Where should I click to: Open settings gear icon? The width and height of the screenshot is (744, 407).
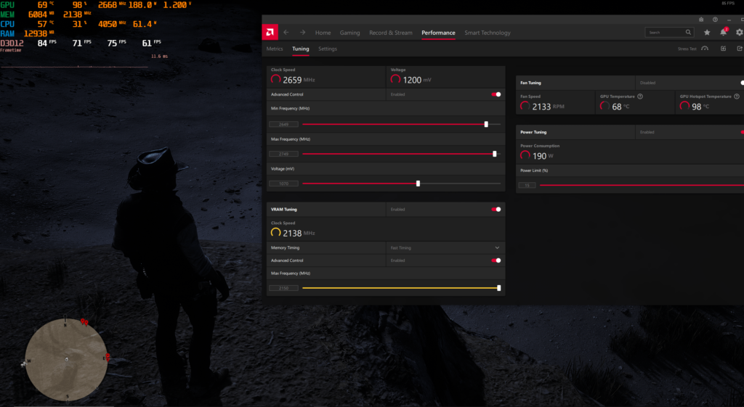739,32
